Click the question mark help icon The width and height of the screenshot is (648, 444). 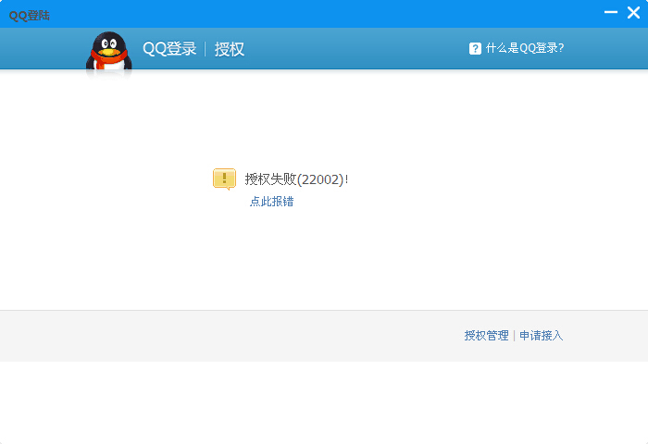click(475, 48)
